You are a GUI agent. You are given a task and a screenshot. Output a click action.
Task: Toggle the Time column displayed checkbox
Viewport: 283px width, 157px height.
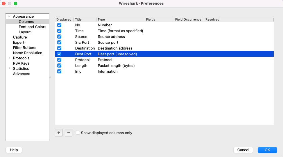[59, 31]
